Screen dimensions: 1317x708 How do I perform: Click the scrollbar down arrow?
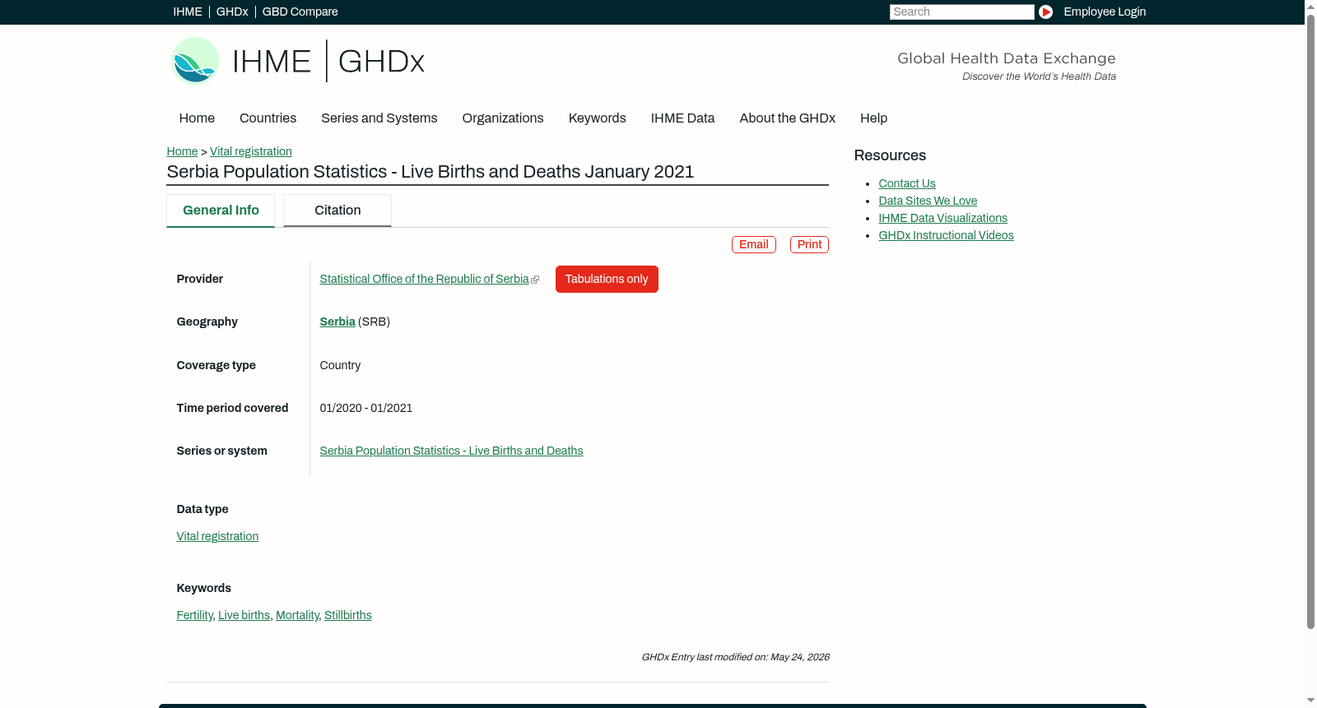pos(1310,701)
